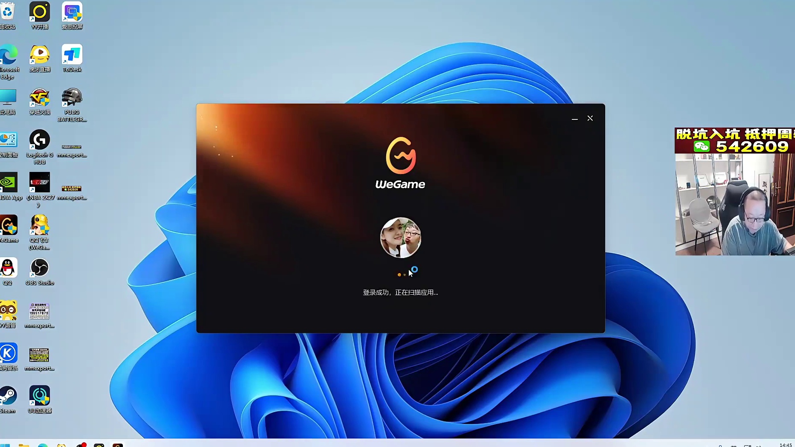Launch the QQ飞车 desktop shortcut
The image size is (795, 447).
[x=40, y=232]
